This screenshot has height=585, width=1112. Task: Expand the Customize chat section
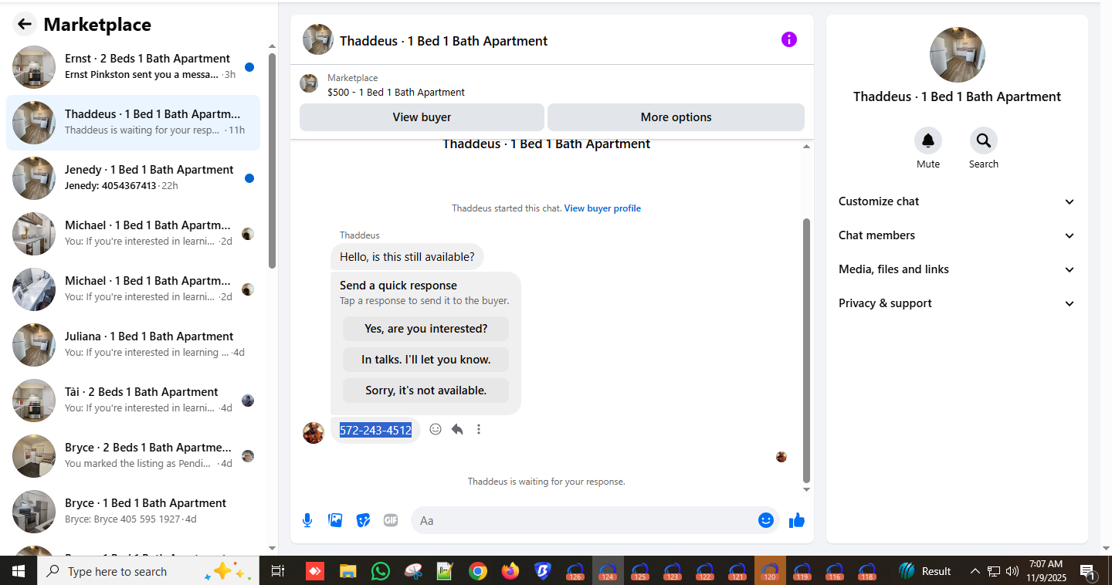(x=957, y=201)
